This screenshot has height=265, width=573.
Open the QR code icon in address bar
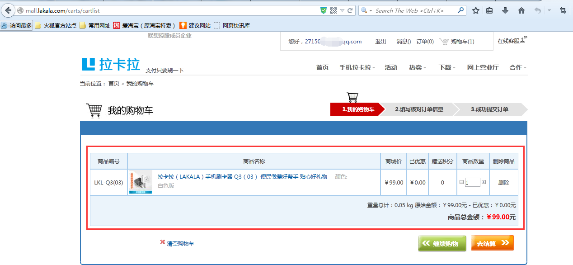pyautogui.click(x=333, y=10)
